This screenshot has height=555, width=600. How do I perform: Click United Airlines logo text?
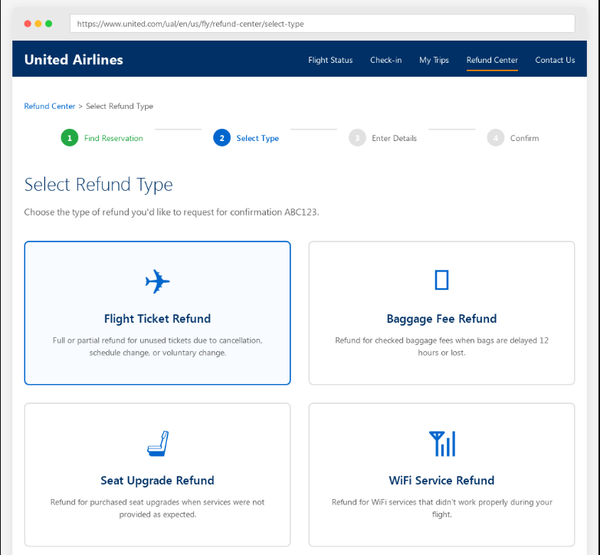(74, 60)
